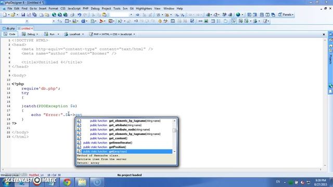Click line 12 require 'db.php' code
Image resolution: width=333 pixels, height=187 pixels.
click(x=41, y=88)
